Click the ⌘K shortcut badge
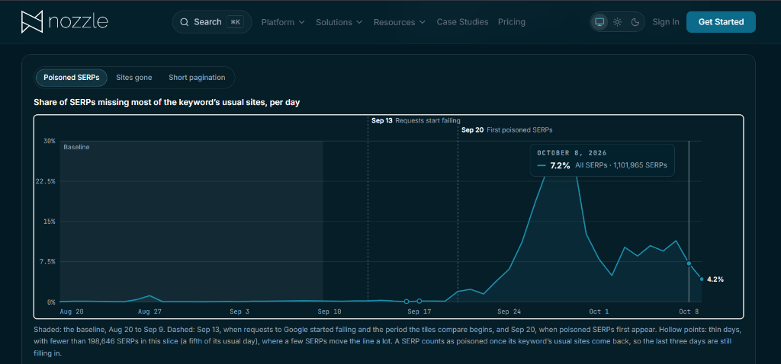The width and height of the screenshot is (781, 364). click(x=236, y=22)
